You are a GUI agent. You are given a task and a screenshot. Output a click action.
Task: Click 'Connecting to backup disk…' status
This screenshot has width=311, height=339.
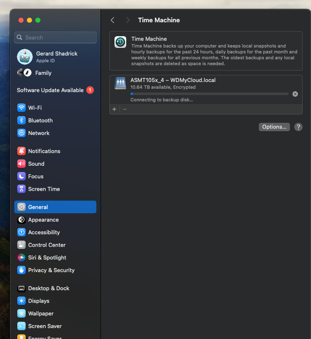point(162,100)
